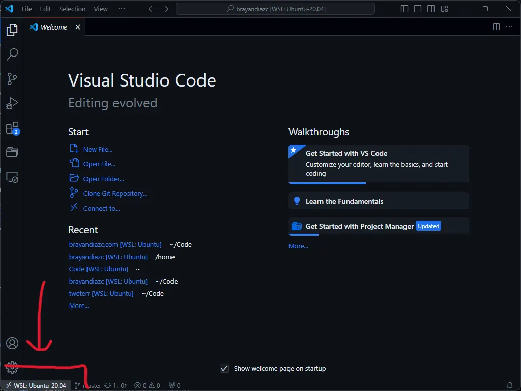The image size is (521, 391).
Task: Open notifications bell in status bar
Action: tap(510, 386)
